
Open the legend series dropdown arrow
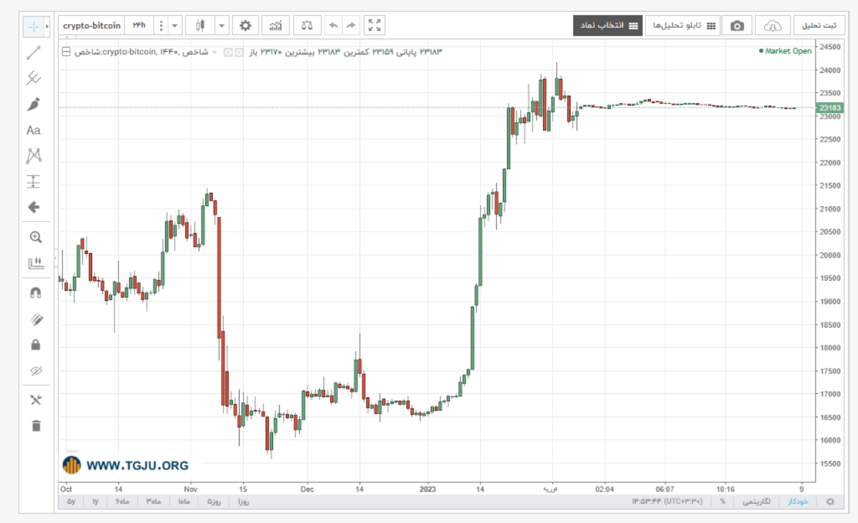click(214, 52)
